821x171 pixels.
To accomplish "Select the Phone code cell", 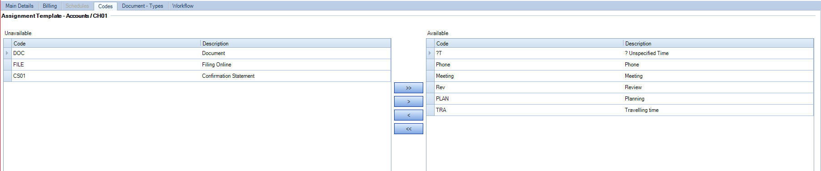I will point(529,65).
